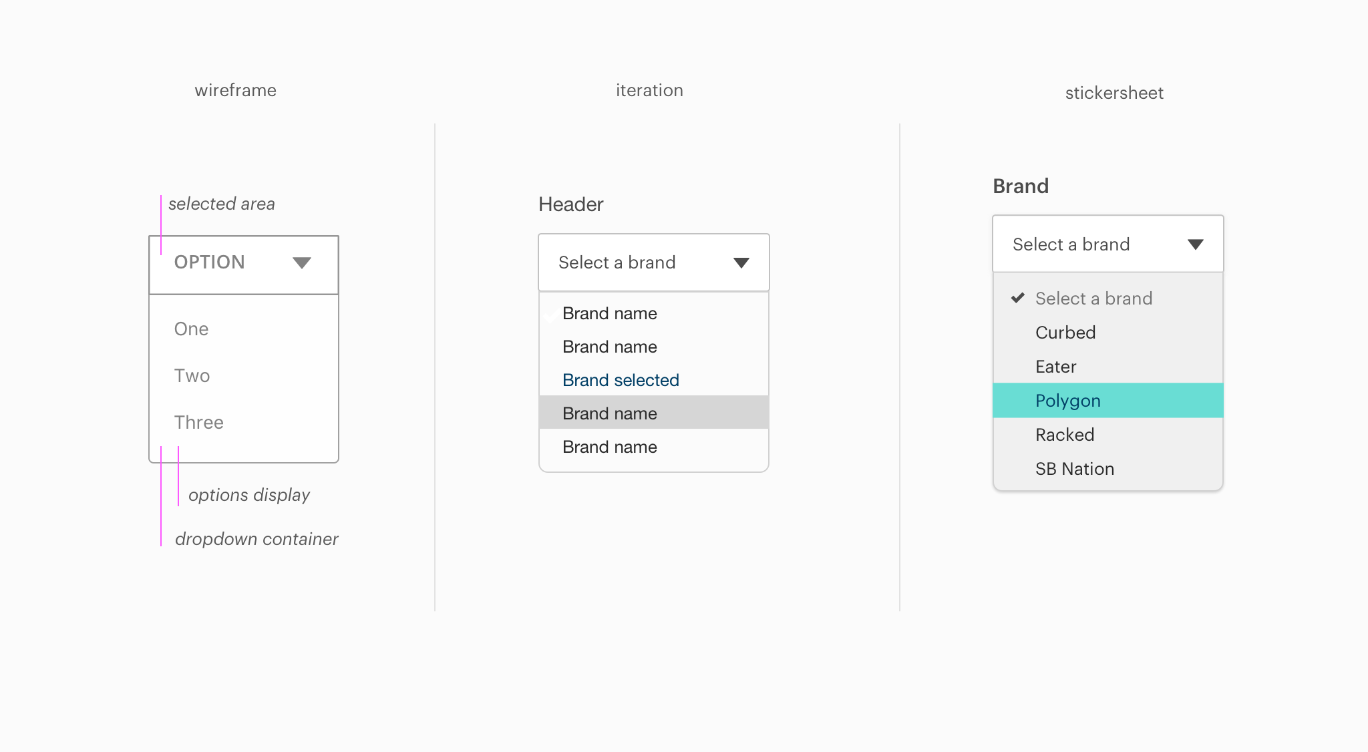Click the checkmark beside Select a brand
The image size is (1368, 752).
(1018, 298)
